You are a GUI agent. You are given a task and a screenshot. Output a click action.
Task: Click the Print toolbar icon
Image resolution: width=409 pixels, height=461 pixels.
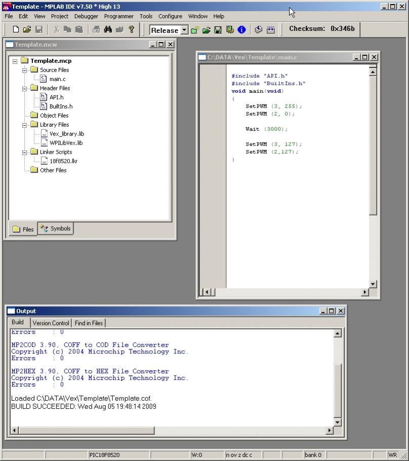coord(96,29)
